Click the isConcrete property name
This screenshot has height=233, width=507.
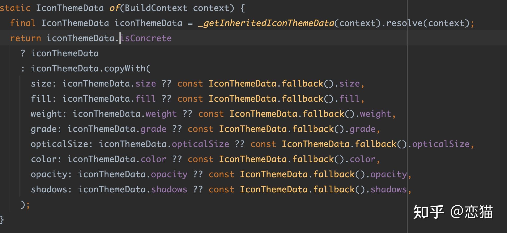(x=146, y=38)
